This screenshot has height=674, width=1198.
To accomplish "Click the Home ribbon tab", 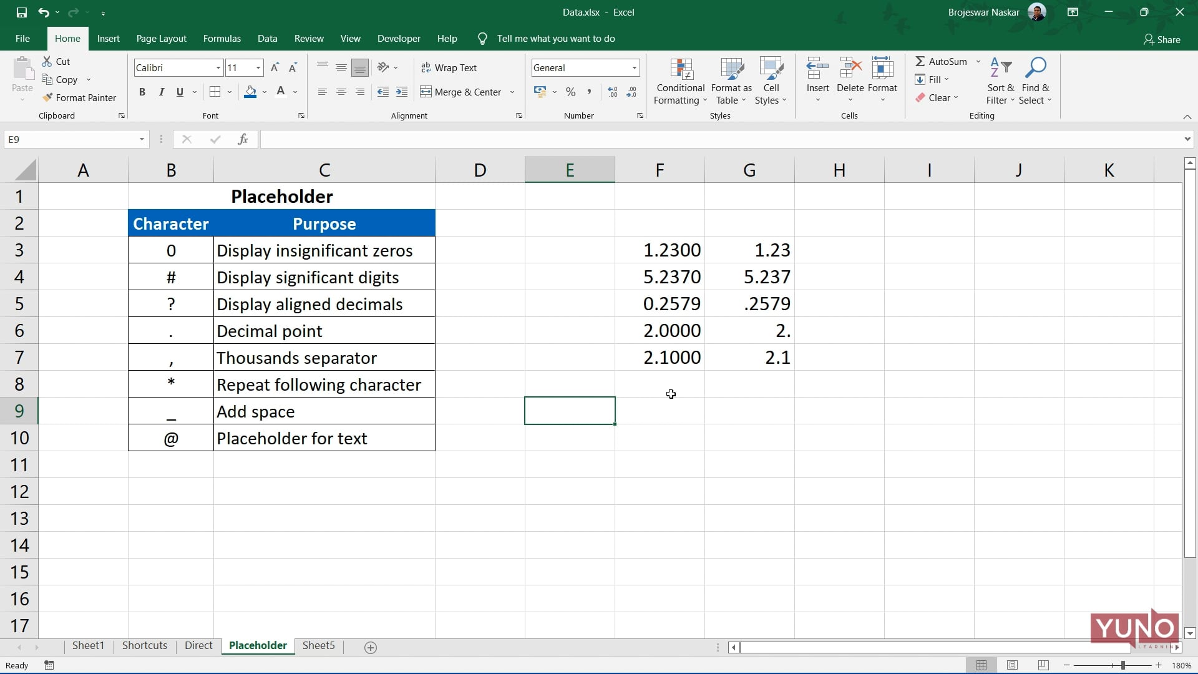I will [67, 39].
